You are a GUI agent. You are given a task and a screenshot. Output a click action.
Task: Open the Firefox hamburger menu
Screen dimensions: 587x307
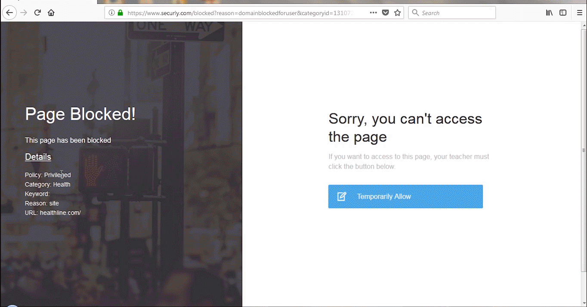[580, 13]
